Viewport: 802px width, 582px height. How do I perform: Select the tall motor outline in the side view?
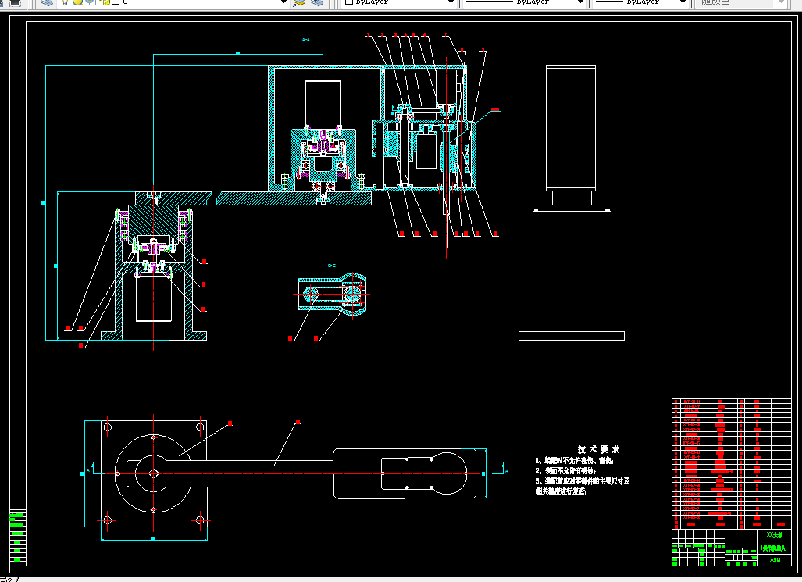(x=571, y=127)
